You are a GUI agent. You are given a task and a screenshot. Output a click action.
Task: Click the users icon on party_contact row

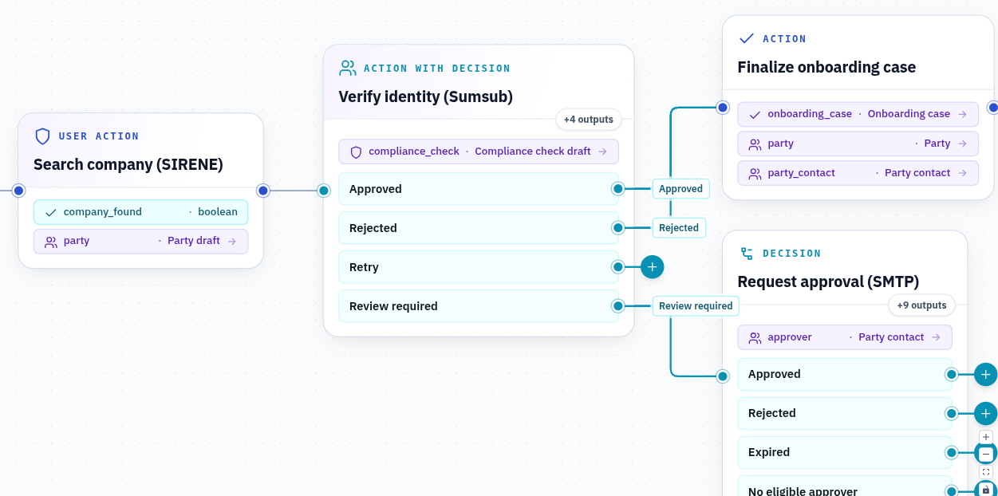click(755, 173)
